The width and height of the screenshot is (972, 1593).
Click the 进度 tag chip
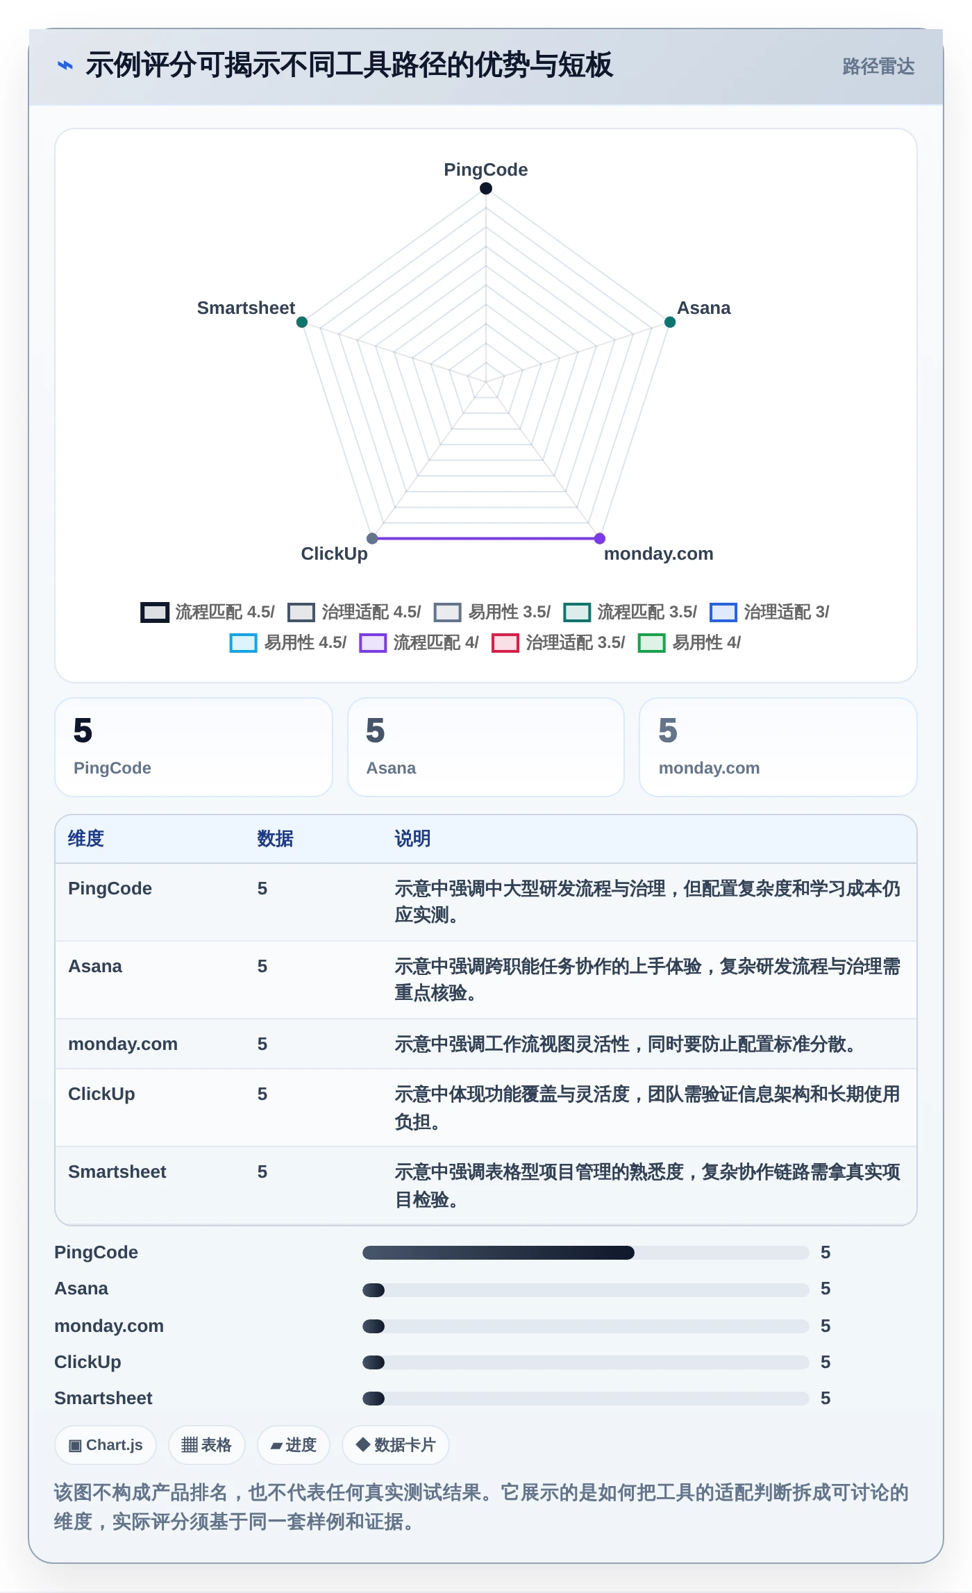[x=293, y=1445]
